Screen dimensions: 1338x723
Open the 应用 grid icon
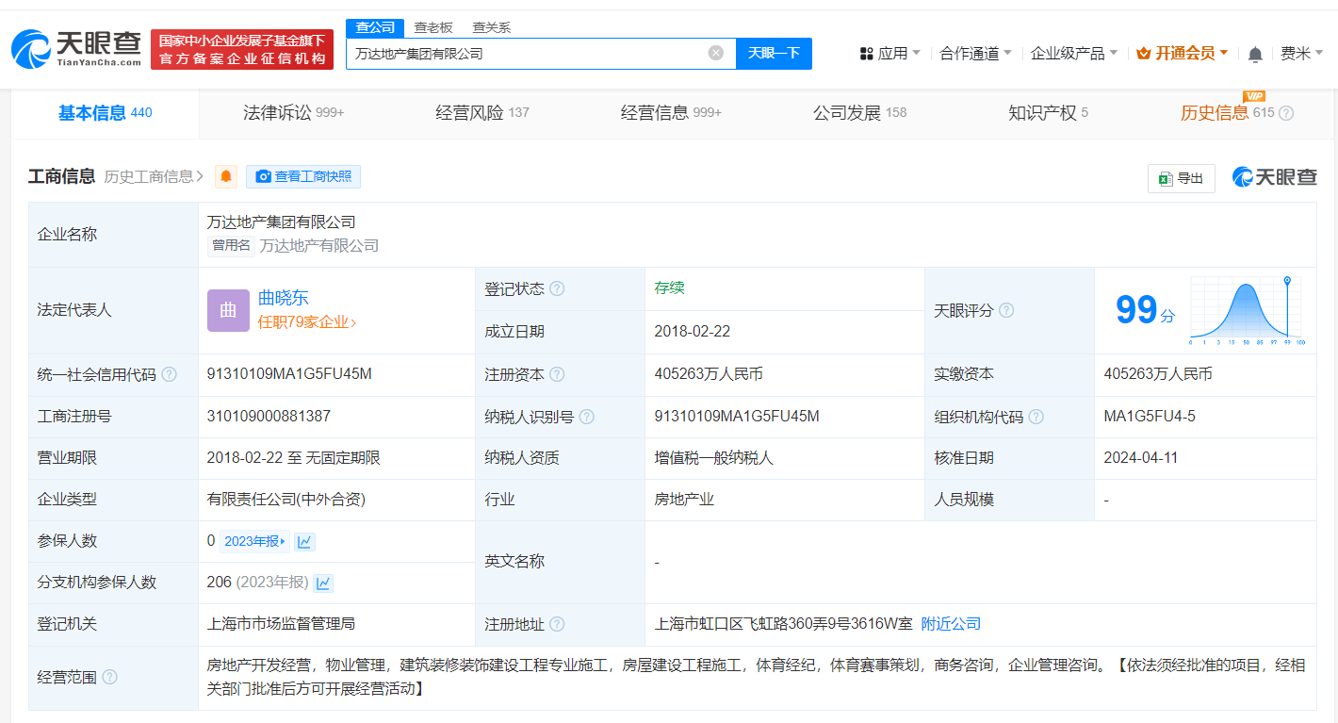coord(867,54)
